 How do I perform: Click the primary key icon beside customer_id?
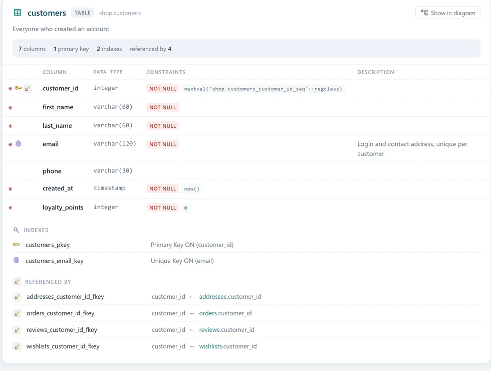(19, 88)
